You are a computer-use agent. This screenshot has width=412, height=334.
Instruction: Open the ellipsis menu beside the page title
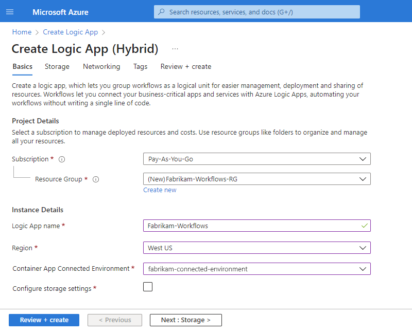(x=175, y=49)
